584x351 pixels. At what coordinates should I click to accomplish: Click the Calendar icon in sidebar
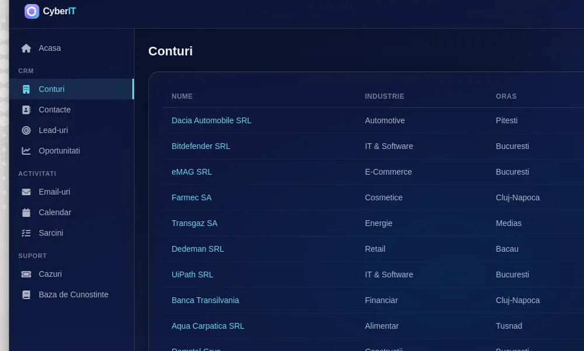[x=26, y=212]
